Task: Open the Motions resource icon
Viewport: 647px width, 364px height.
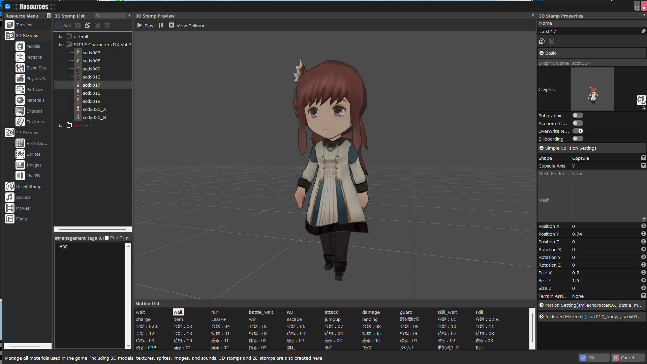Action: tap(20, 57)
